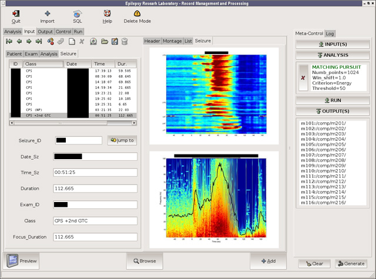
Task: Select the Exam sub-tab
Action: click(31, 54)
